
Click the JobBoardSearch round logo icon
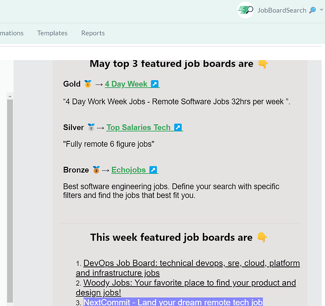[x=246, y=10]
